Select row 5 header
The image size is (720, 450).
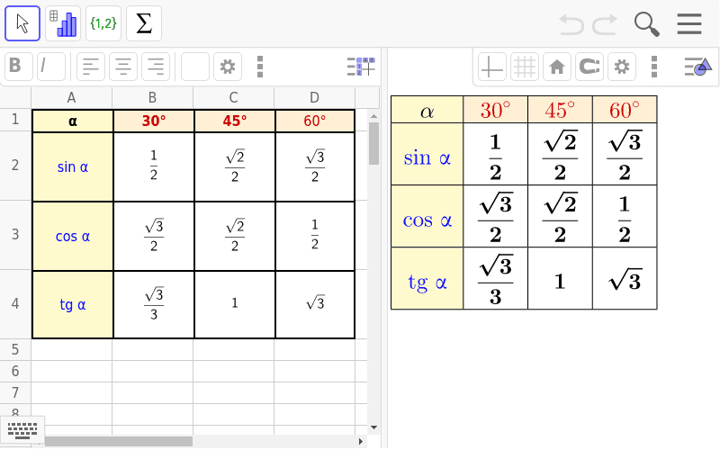click(x=15, y=350)
